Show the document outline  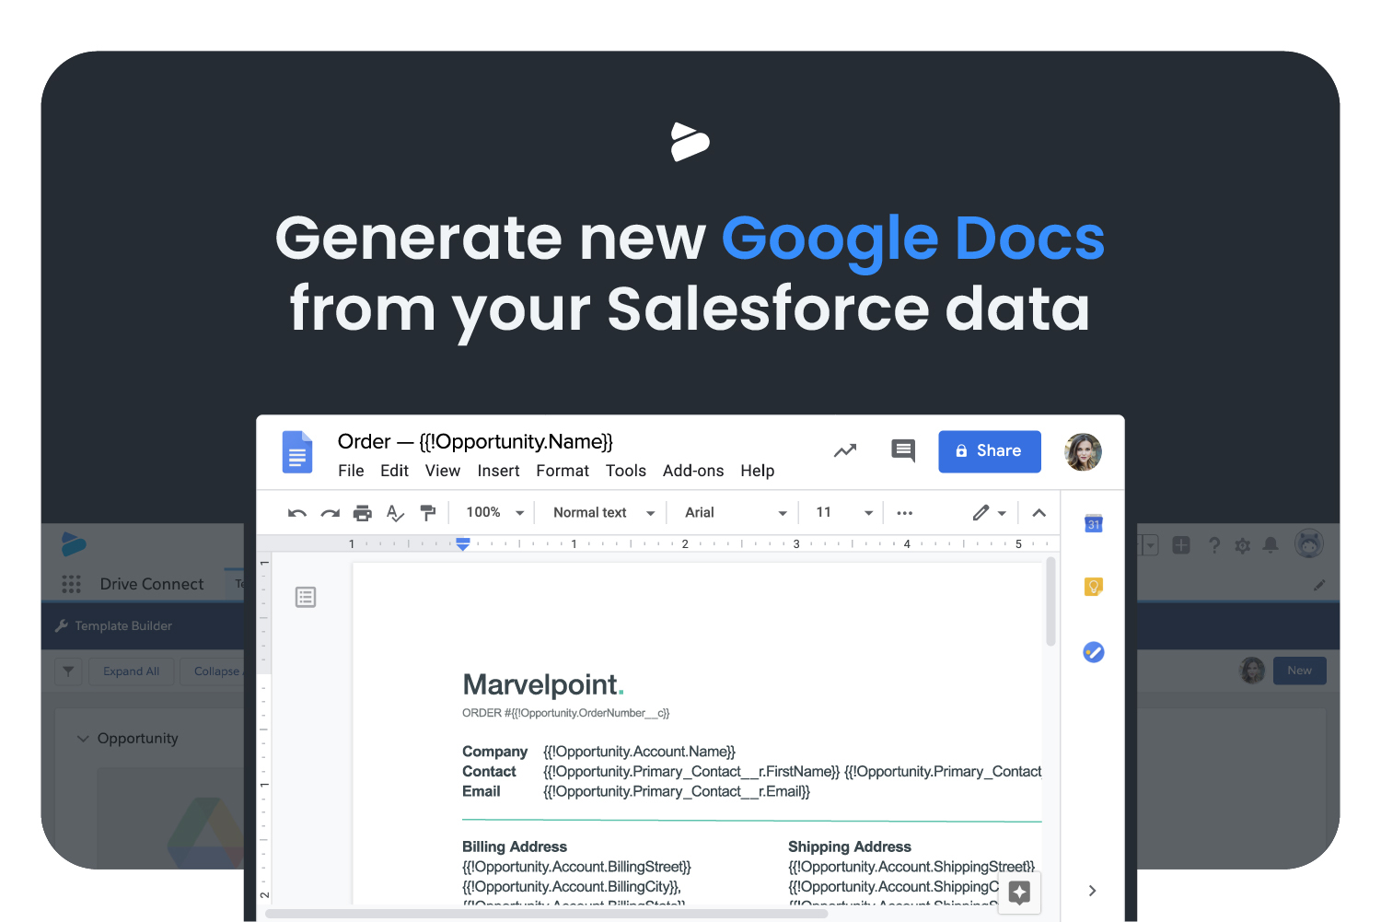[306, 598]
